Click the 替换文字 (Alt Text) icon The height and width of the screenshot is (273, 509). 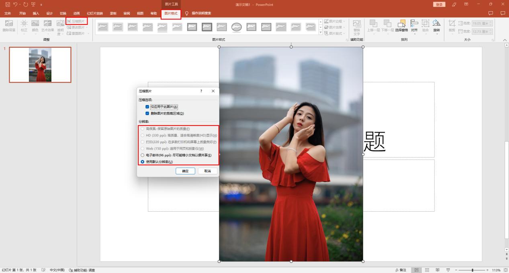tap(356, 24)
